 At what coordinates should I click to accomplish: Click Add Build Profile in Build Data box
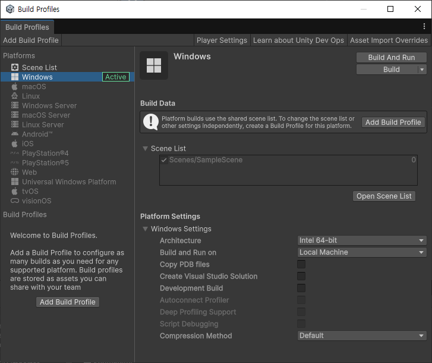click(x=393, y=122)
